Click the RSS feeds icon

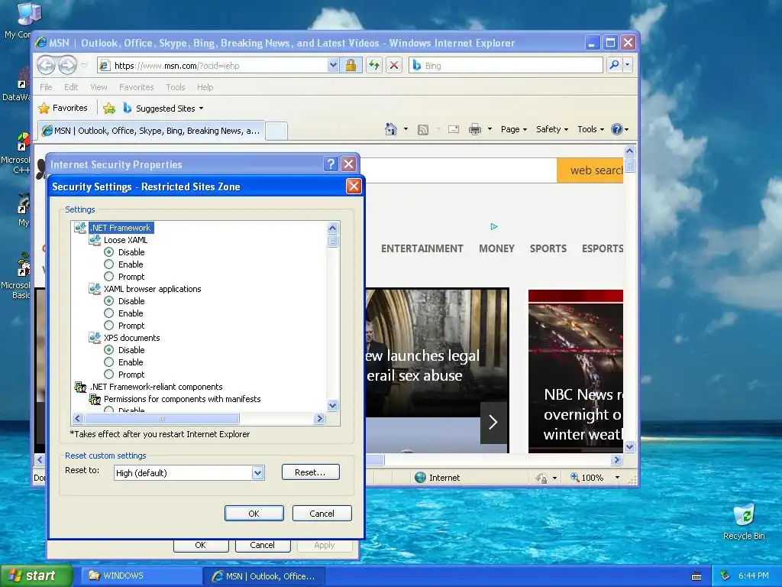click(423, 130)
